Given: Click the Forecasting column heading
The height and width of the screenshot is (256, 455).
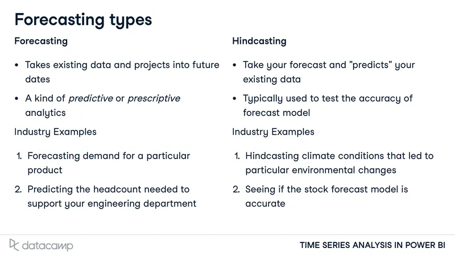Looking at the screenshot, I should (41, 41).
